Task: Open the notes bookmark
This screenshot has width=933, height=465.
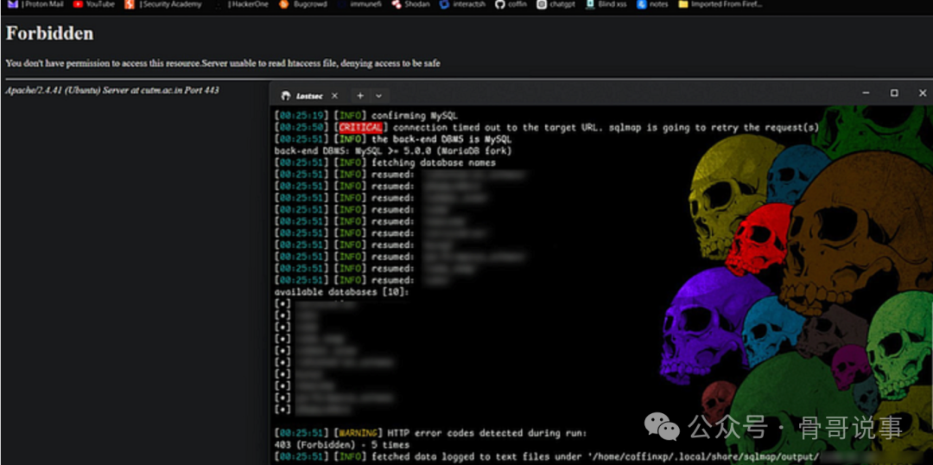Action: [653, 4]
